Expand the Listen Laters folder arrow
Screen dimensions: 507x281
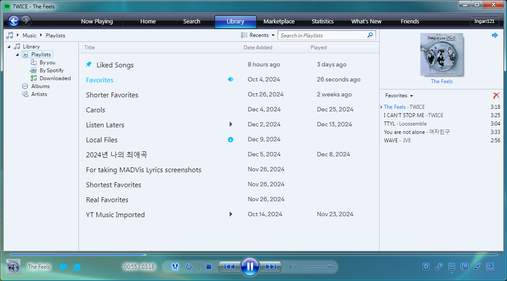point(231,124)
